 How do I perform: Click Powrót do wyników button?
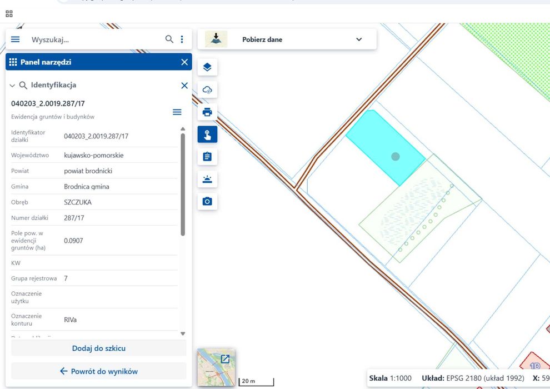pos(98,371)
